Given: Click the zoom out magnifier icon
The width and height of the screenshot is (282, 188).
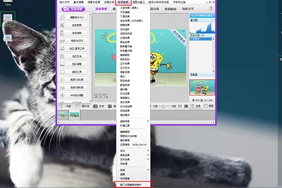Looking at the screenshot, I should pos(156,107).
